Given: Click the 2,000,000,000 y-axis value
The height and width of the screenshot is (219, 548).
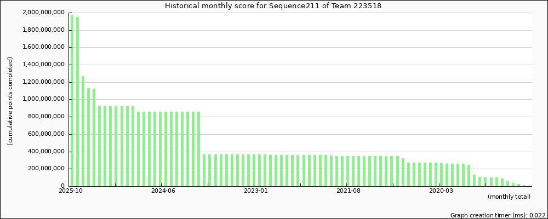Looking at the screenshot, I should 44,13.
